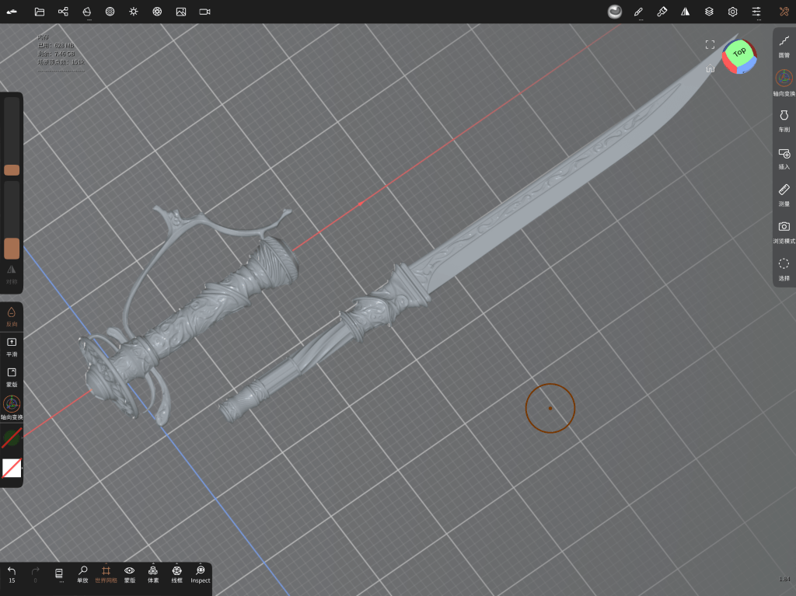Viewport: 796px width, 596px height.
Task: Toggle Mask (蒙版) visibility eye icon
Action: (130, 574)
